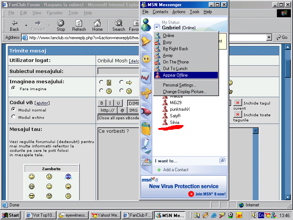Open the ajutor help link
Viewport: 293px width, 220px height.
click(x=42, y=103)
